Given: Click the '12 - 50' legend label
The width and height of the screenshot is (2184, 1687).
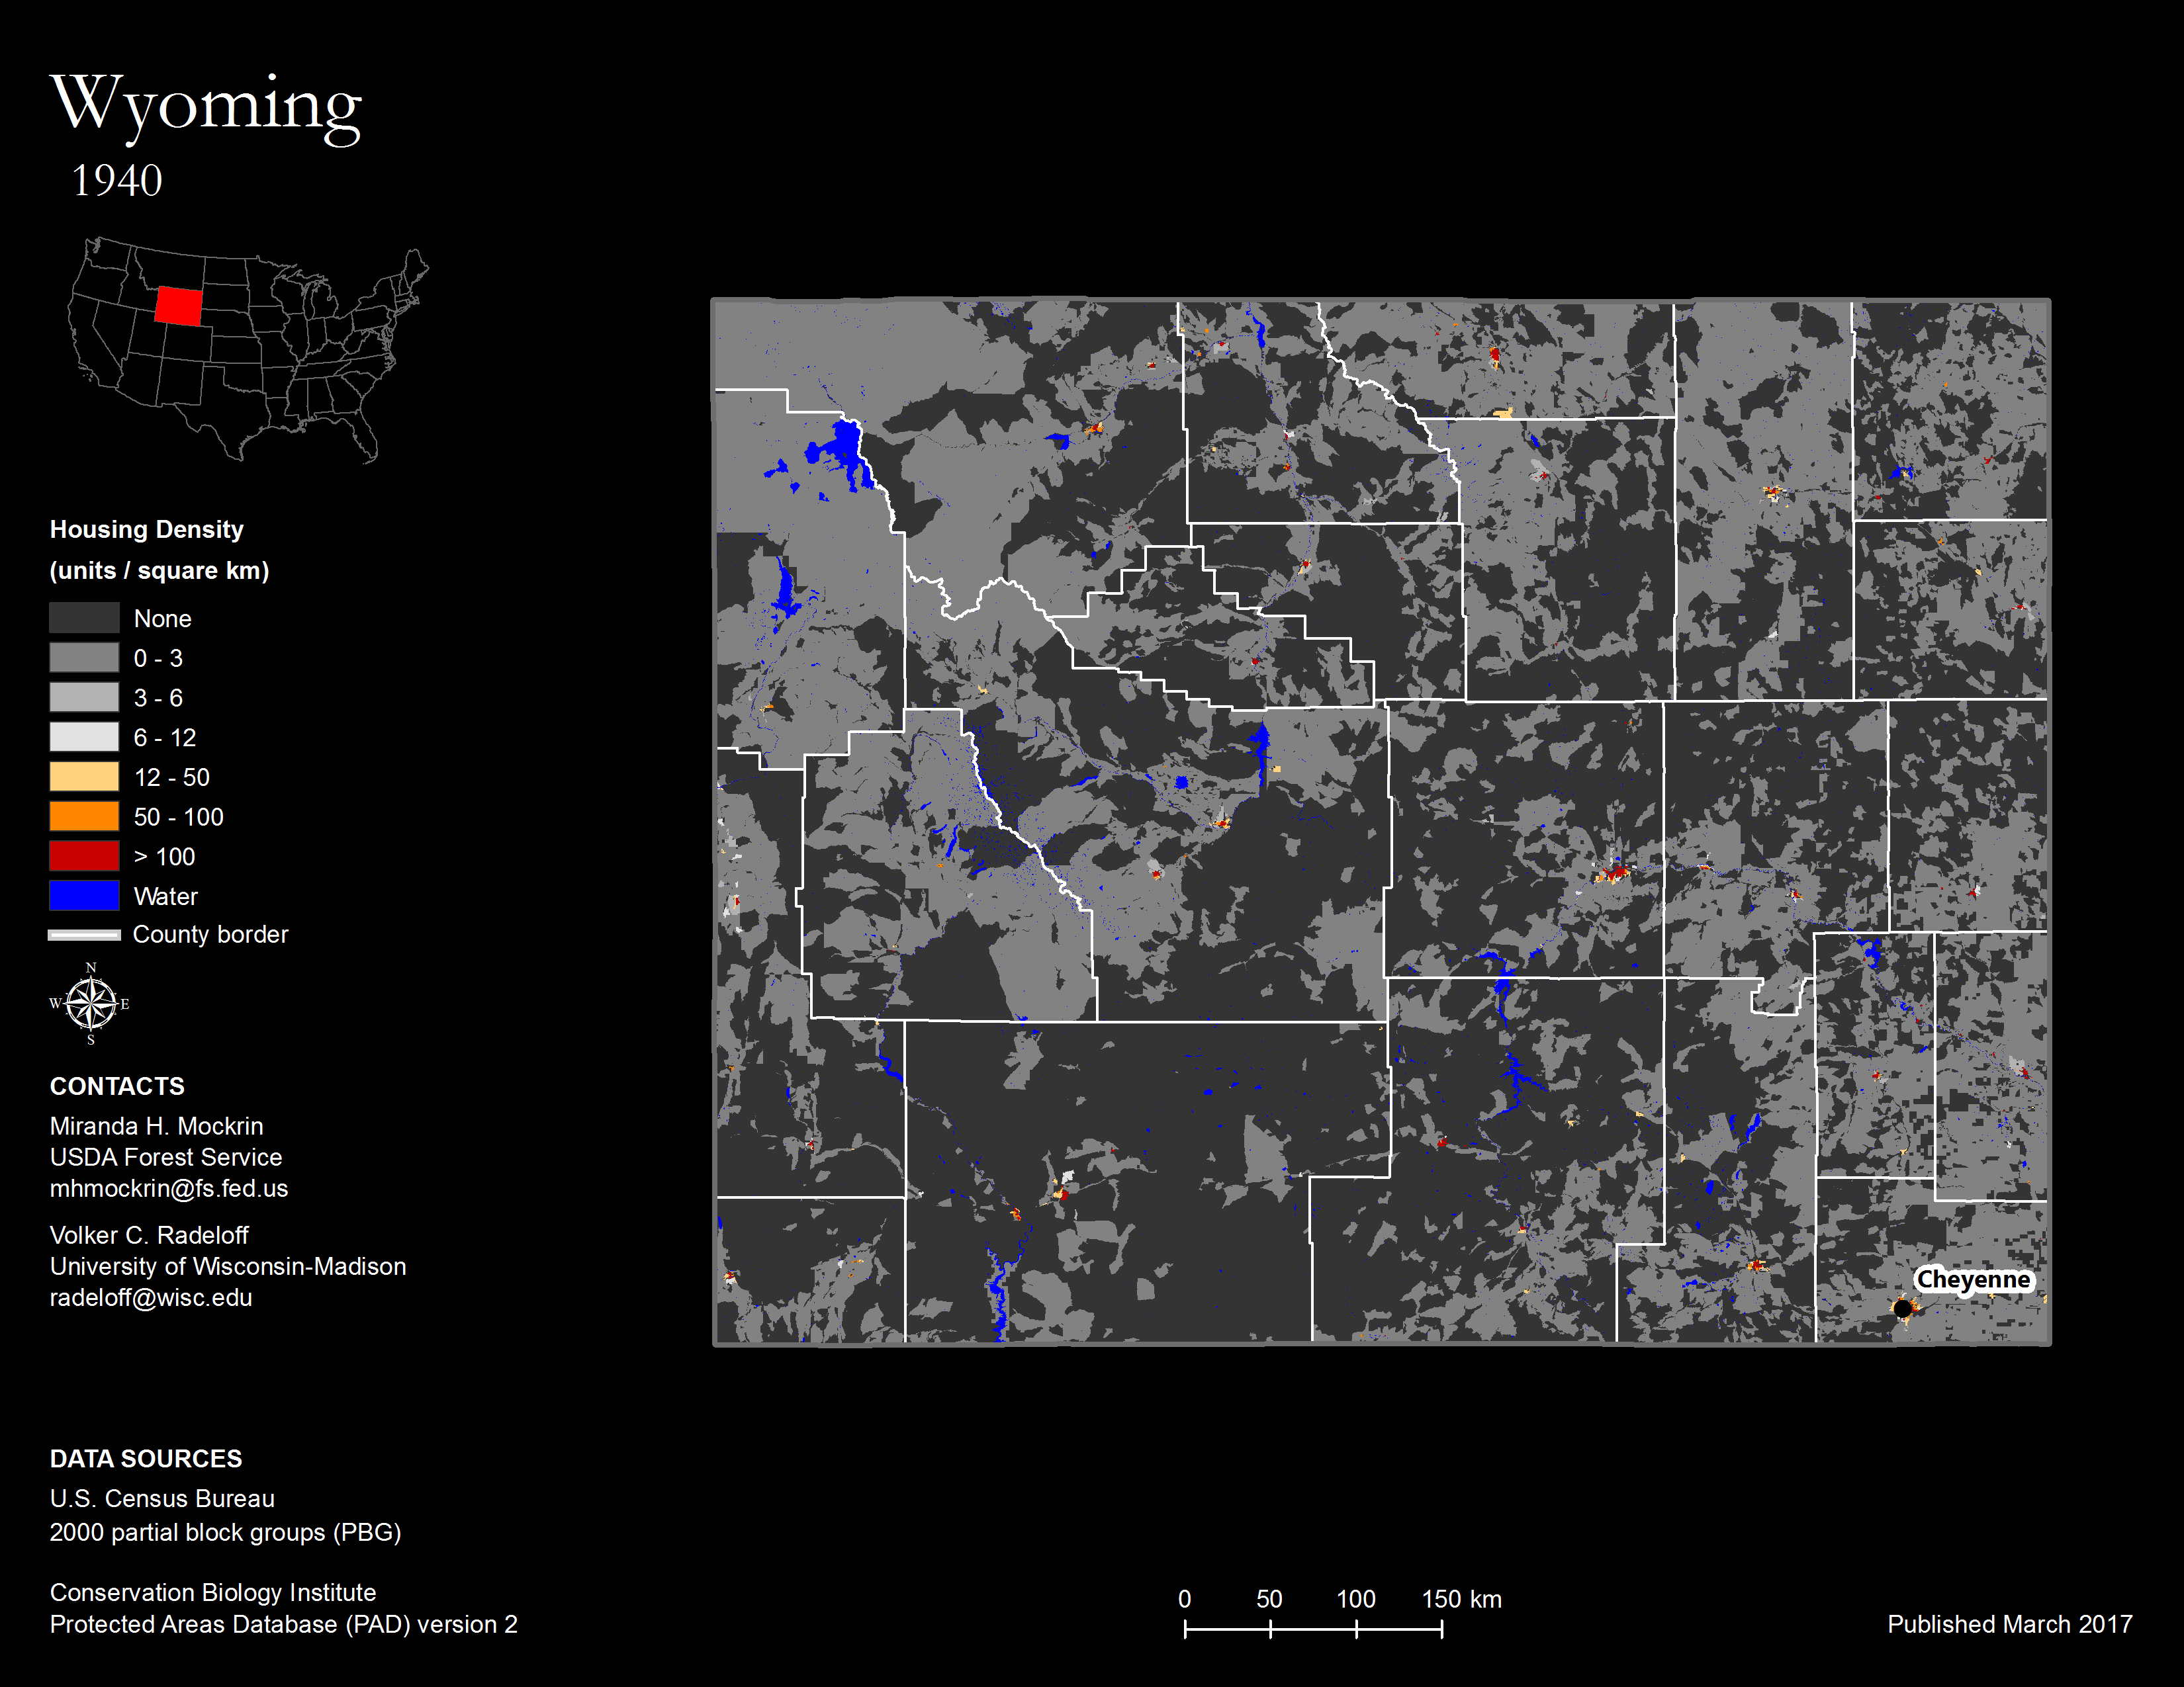Looking at the screenshot, I should click(172, 777).
